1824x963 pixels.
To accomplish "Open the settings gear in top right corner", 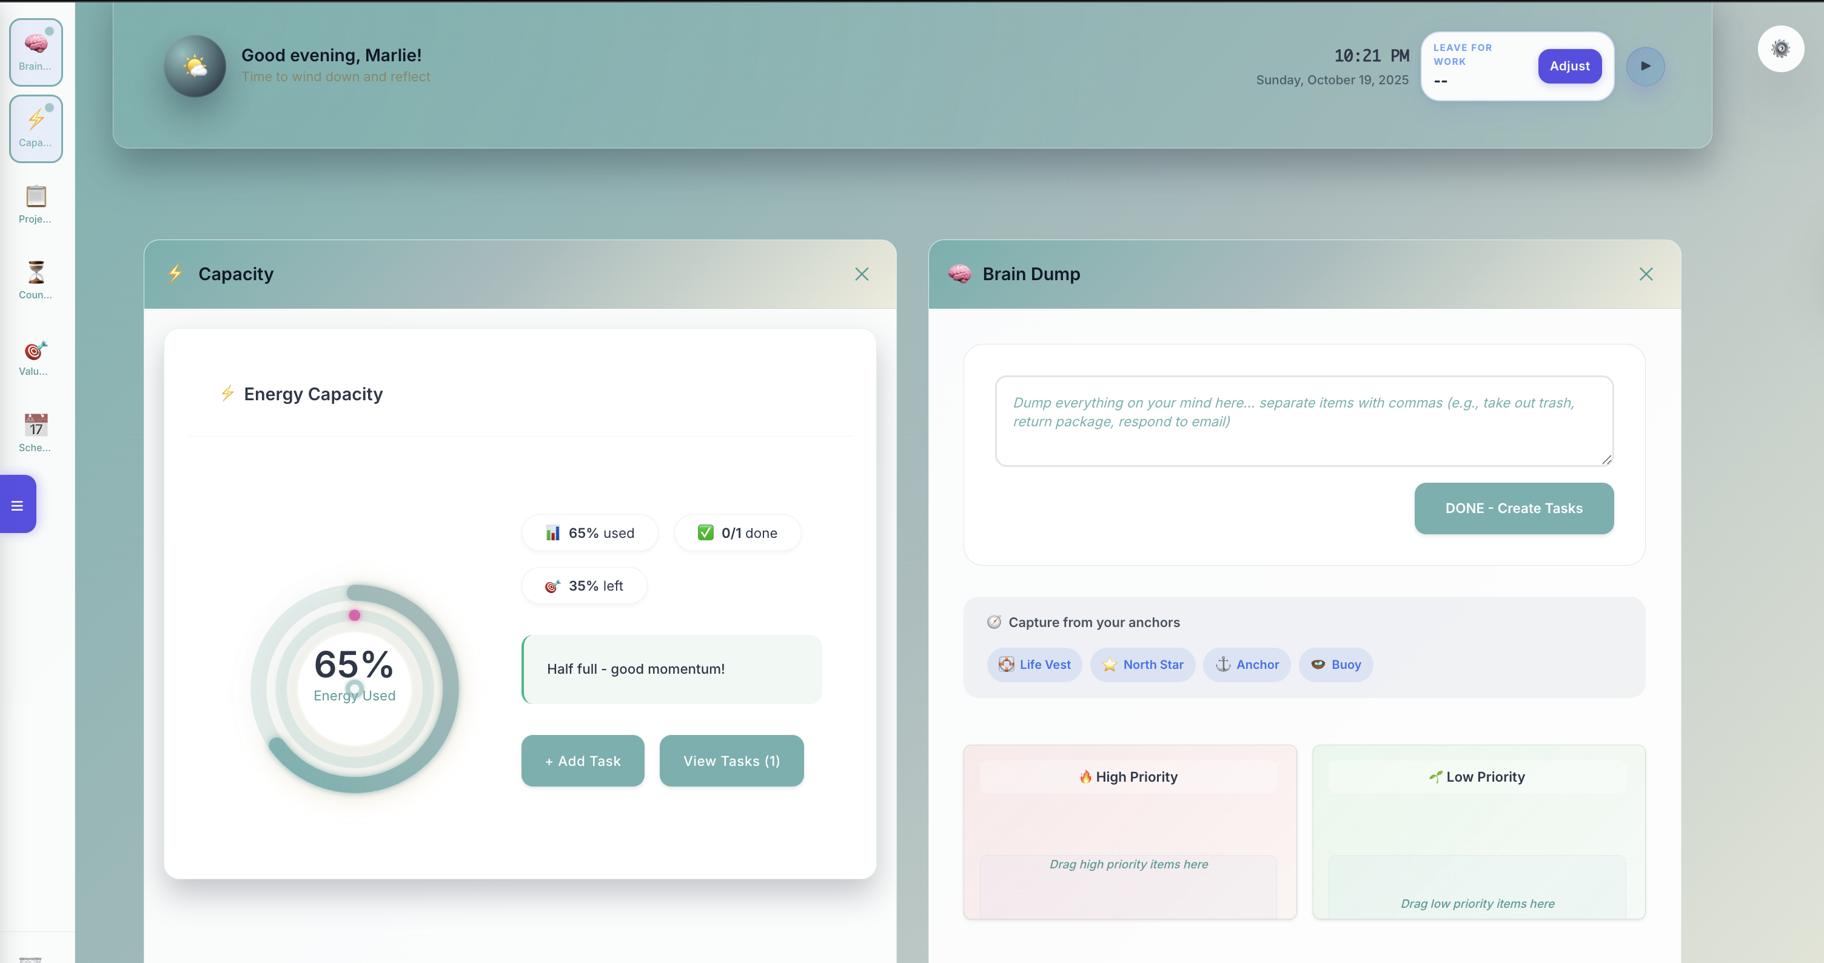I will pyautogui.click(x=1782, y=48).
